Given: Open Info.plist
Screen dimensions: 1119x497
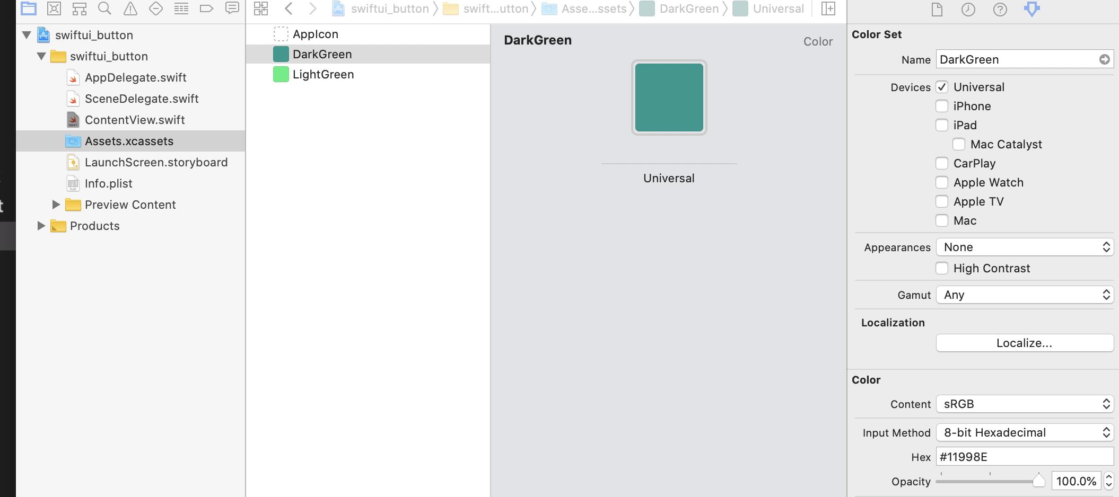Looking at the screenshot, I should [108, 183].
